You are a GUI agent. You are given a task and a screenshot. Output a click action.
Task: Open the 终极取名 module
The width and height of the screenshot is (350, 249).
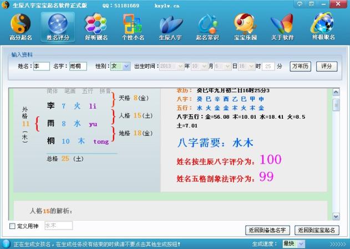point(322,27)
